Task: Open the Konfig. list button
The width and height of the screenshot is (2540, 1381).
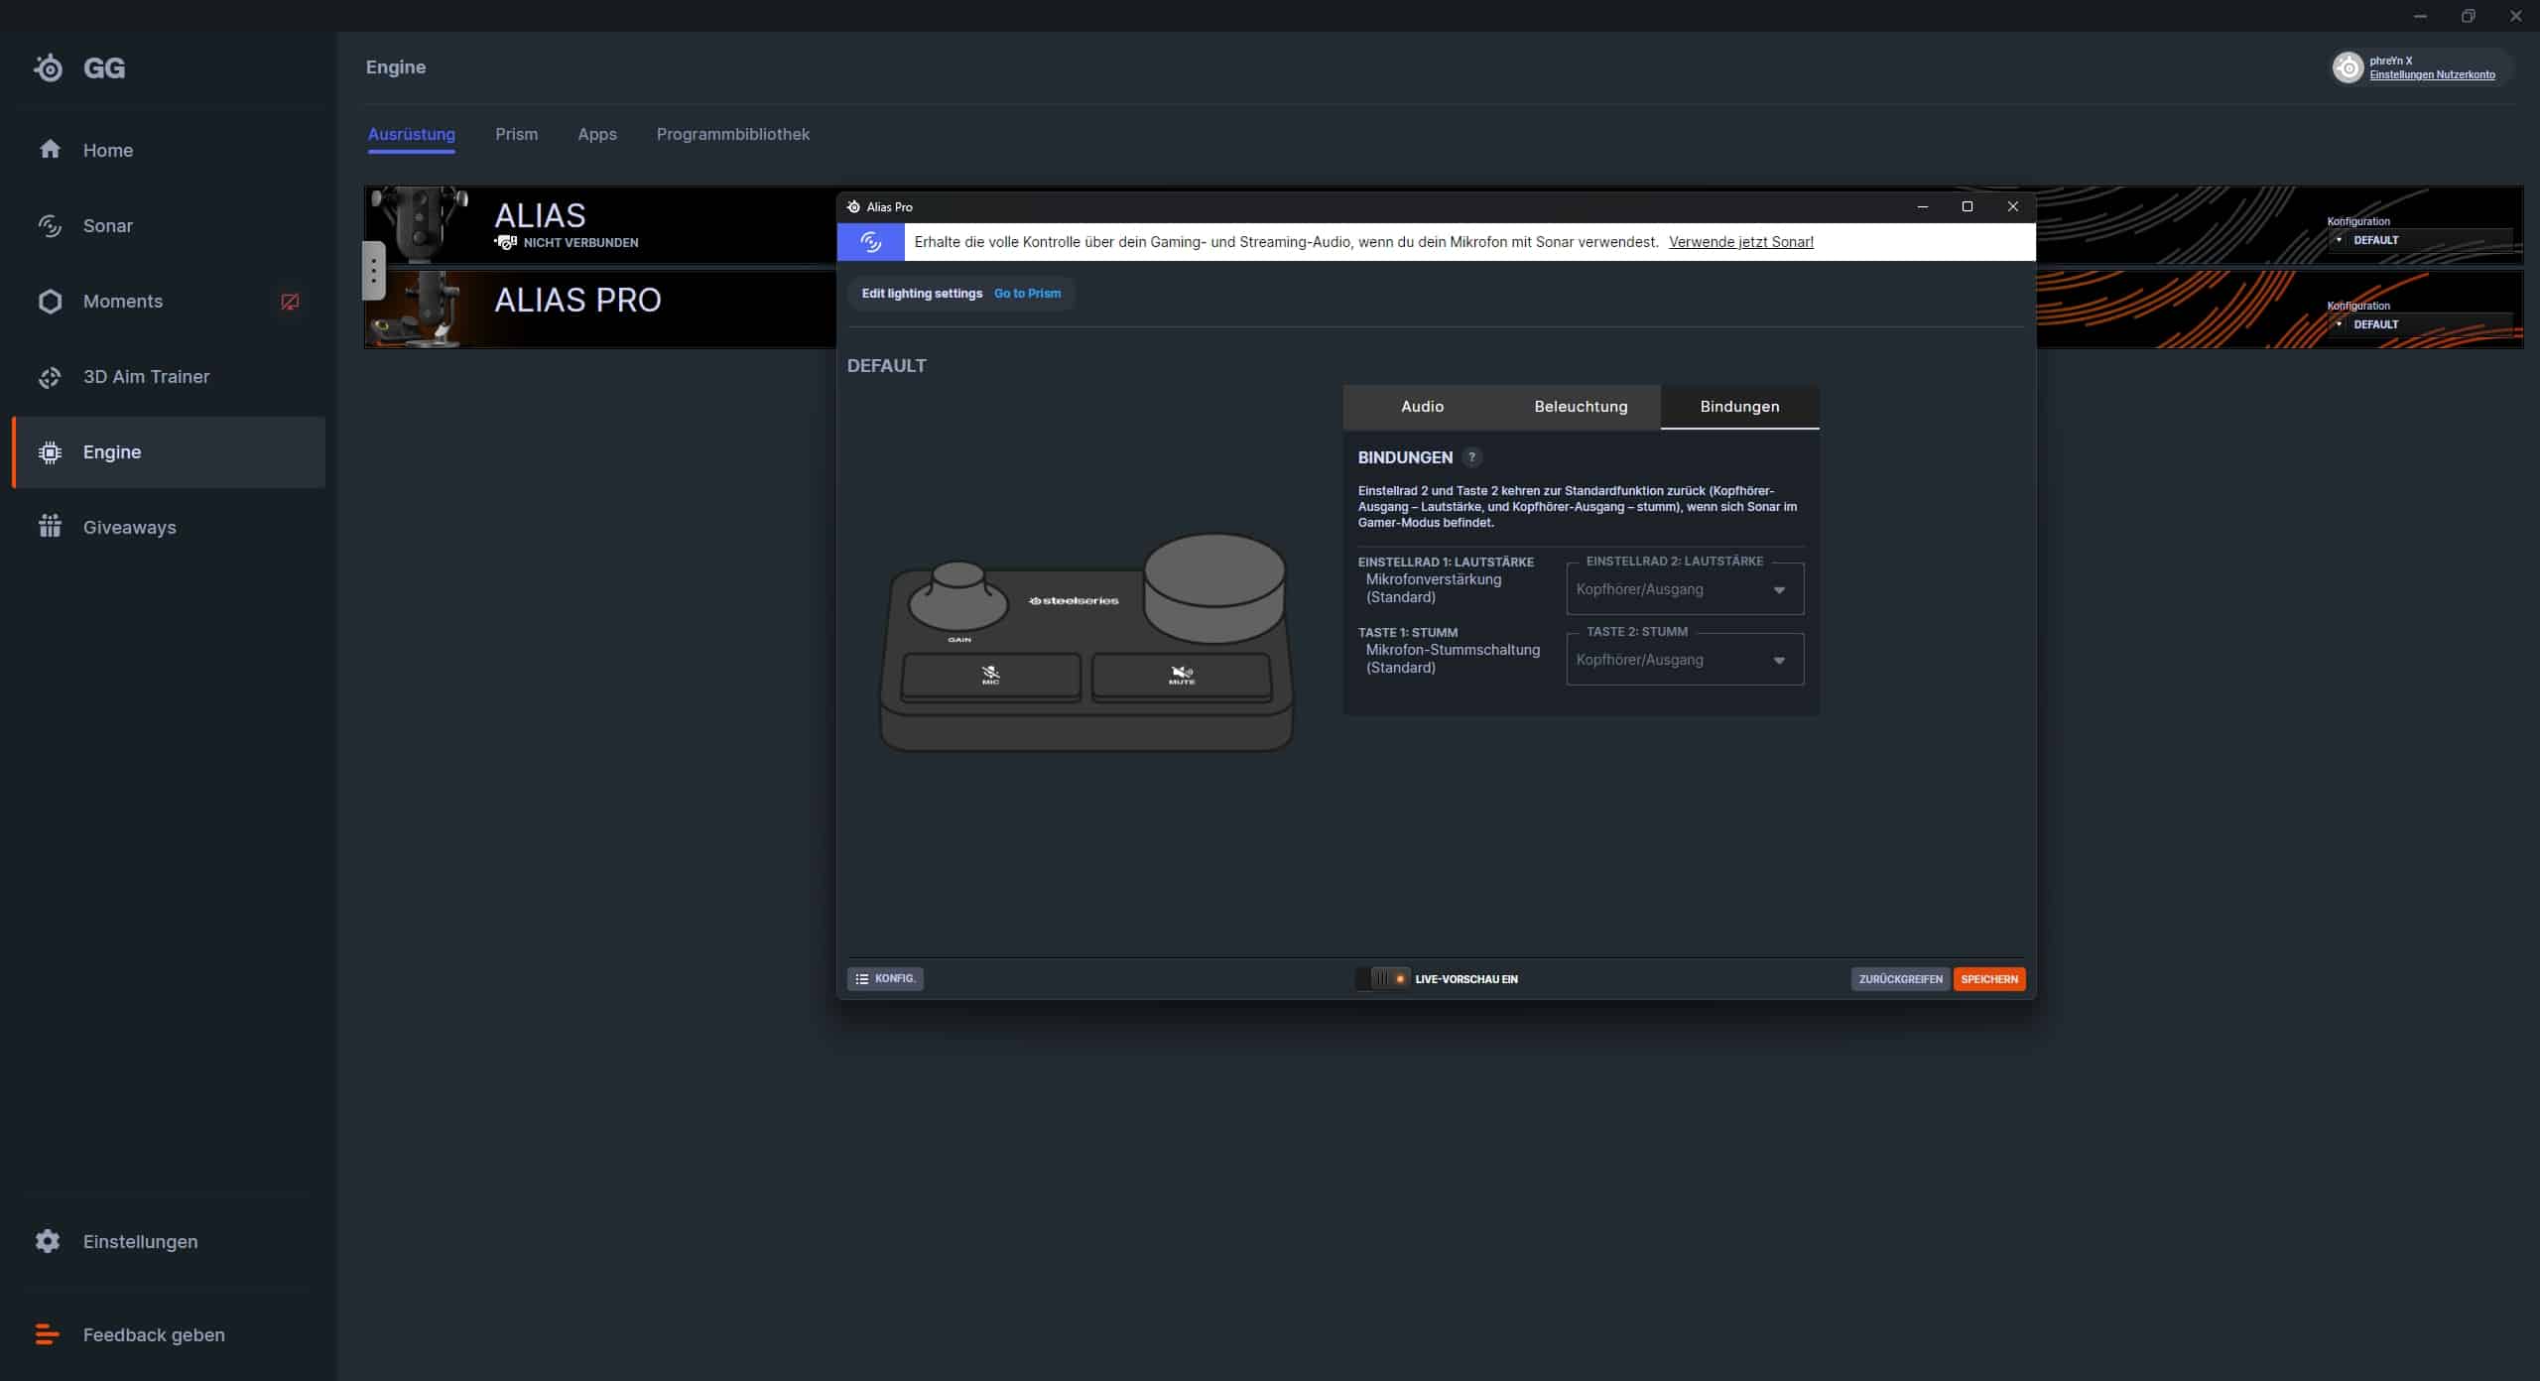Action: (885, 979)
